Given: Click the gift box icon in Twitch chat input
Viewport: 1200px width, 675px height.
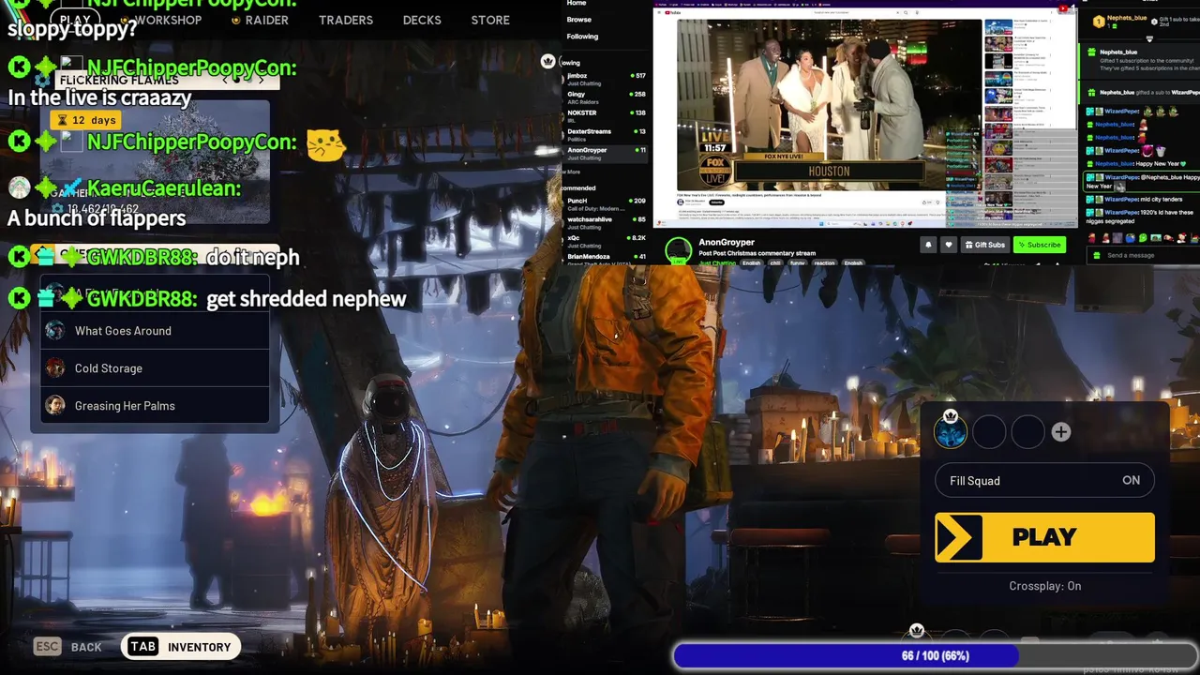Looking at the screenshot, I should [1098, 255].
